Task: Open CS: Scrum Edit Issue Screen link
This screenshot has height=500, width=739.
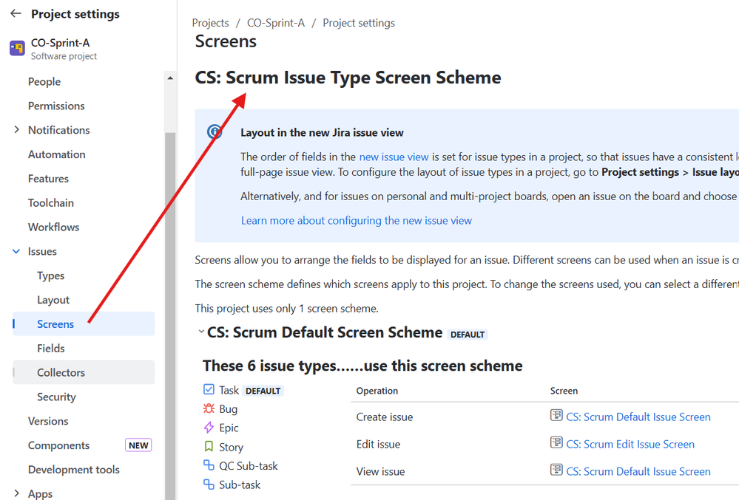Action: pyautogui.click(x=630, y=444)
